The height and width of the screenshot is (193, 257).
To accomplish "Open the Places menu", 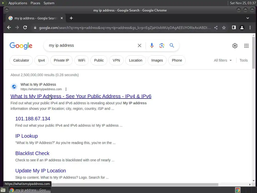I will tap(35, 3).
